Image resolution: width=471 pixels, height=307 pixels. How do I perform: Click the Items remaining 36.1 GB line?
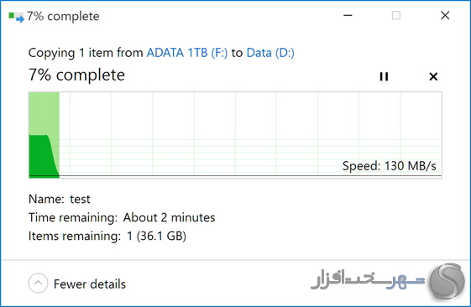[107, 237]
